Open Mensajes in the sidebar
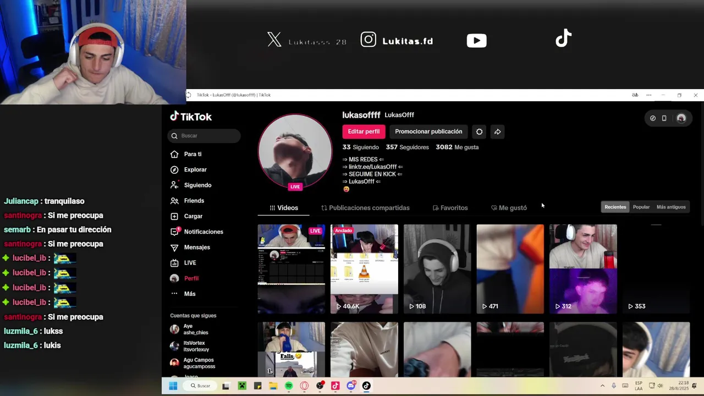The height and width of the screenshot is (396, 704). [190, 248]
